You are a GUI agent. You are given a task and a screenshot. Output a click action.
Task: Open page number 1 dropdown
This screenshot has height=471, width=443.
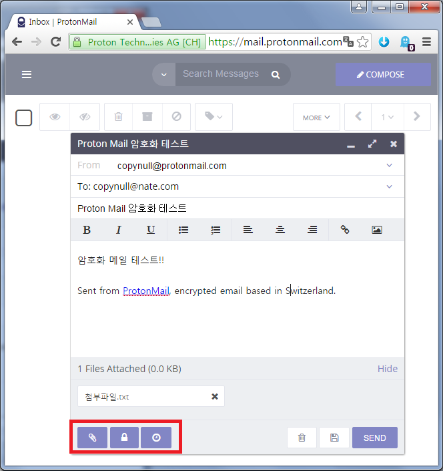[x=388, y=116]
